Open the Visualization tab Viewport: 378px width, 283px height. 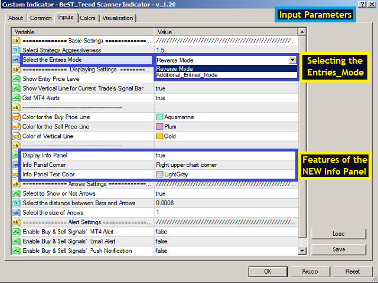pyautogui.click(x=118, y=18)
